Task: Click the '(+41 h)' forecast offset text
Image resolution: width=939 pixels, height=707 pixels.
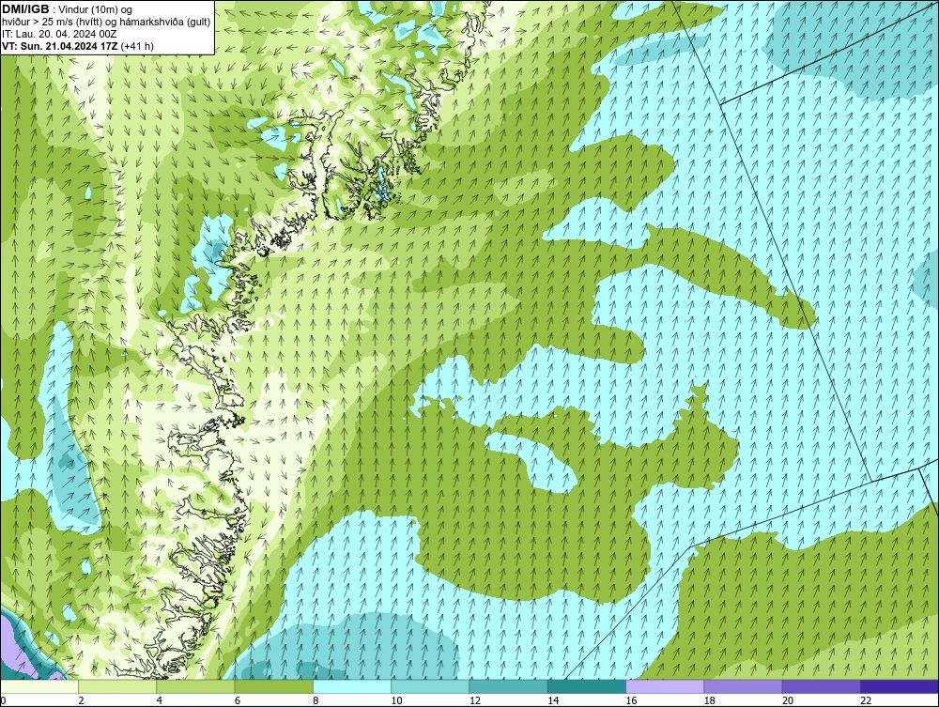Action: point(137,46)
